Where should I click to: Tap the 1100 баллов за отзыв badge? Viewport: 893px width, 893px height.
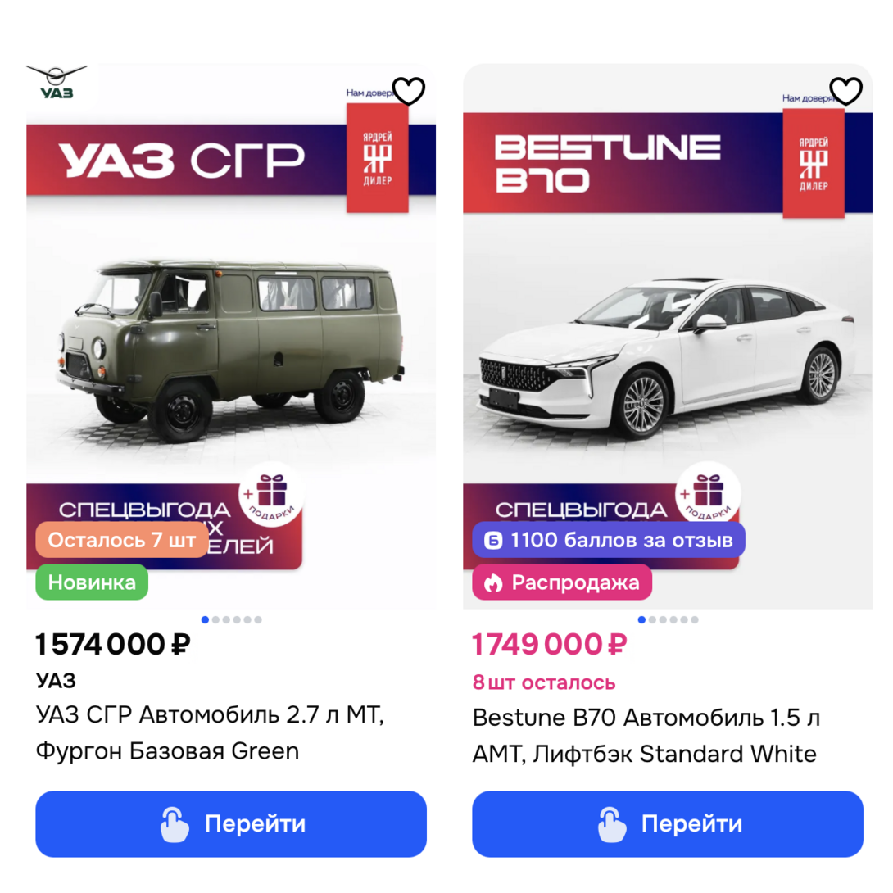(608, 539)
